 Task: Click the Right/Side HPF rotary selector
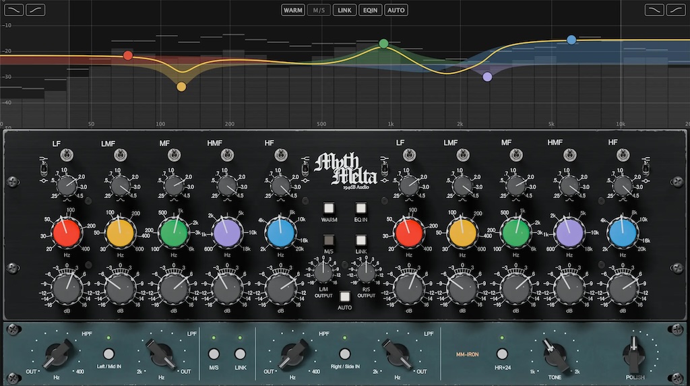(x=294, y=354)
